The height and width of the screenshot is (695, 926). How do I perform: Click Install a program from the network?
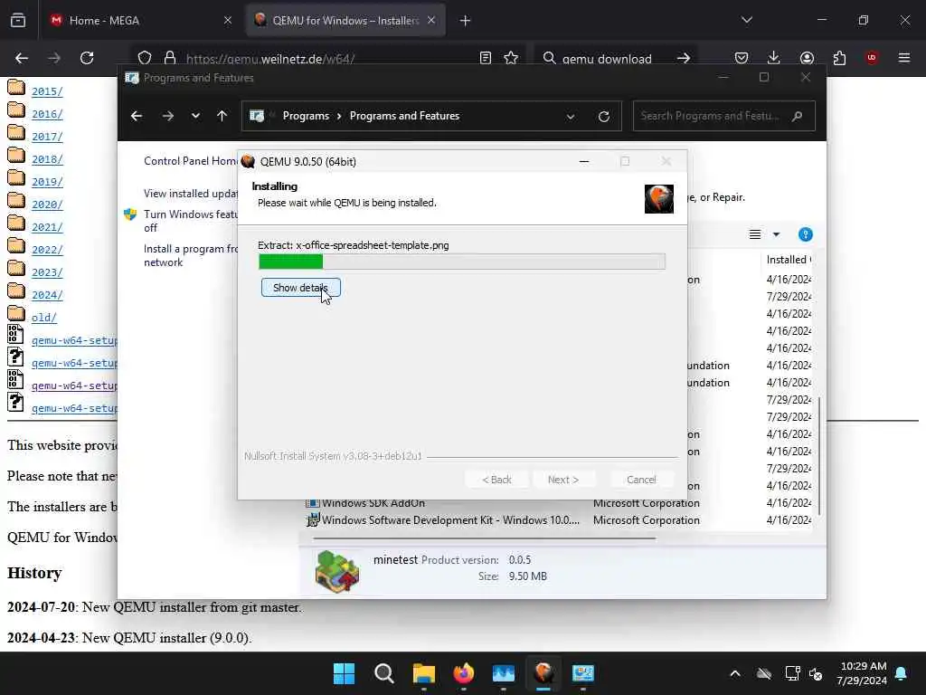coord(191,255)
